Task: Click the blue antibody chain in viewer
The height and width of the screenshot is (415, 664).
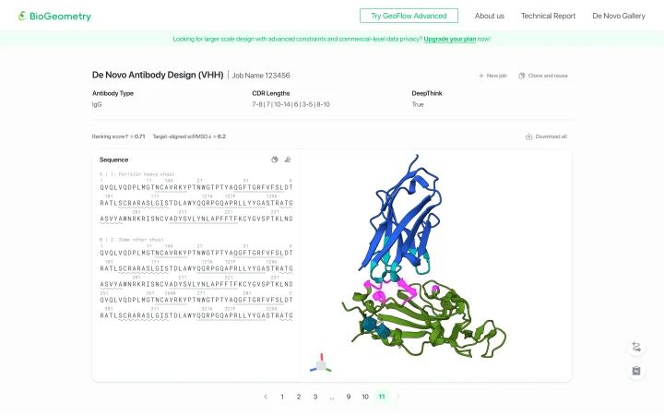Action: [x=402, y=220]
